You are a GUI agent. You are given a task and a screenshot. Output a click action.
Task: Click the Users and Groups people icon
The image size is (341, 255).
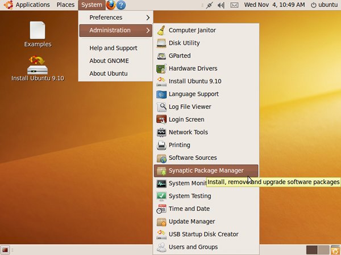pos(161,247)
